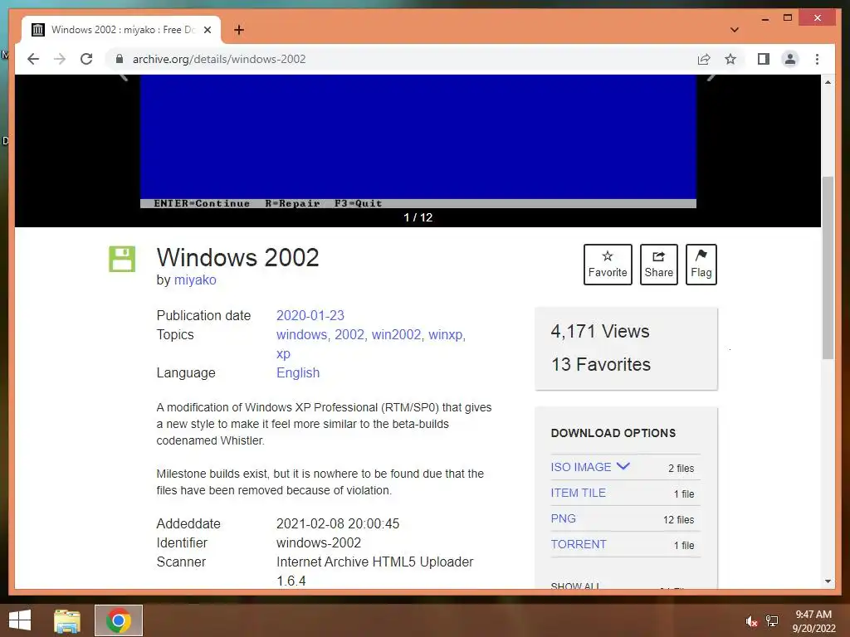Click identifier value 'windows-2002'
The width and height of the screenshot is (850, 637).
point(319,542)
